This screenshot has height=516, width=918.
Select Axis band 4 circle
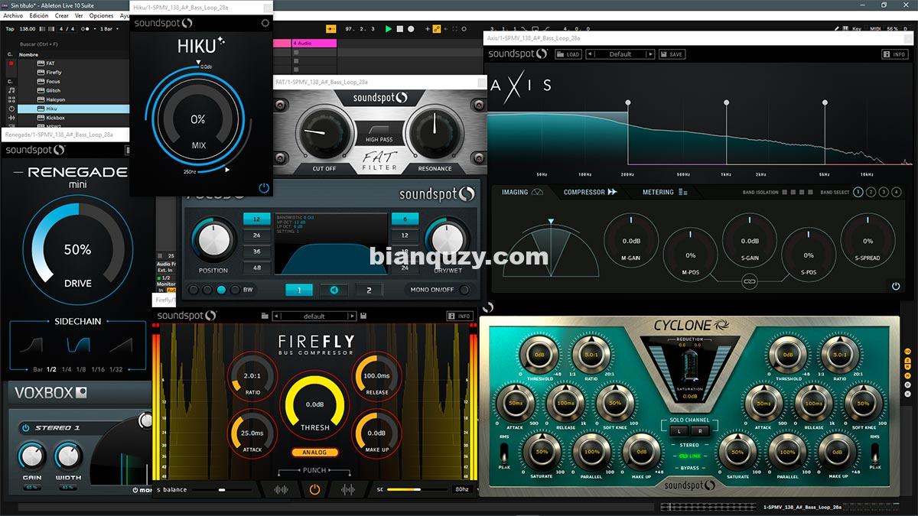pos(896,192)
